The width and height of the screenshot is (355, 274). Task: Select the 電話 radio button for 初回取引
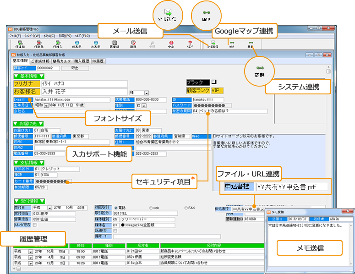[116, 208]
